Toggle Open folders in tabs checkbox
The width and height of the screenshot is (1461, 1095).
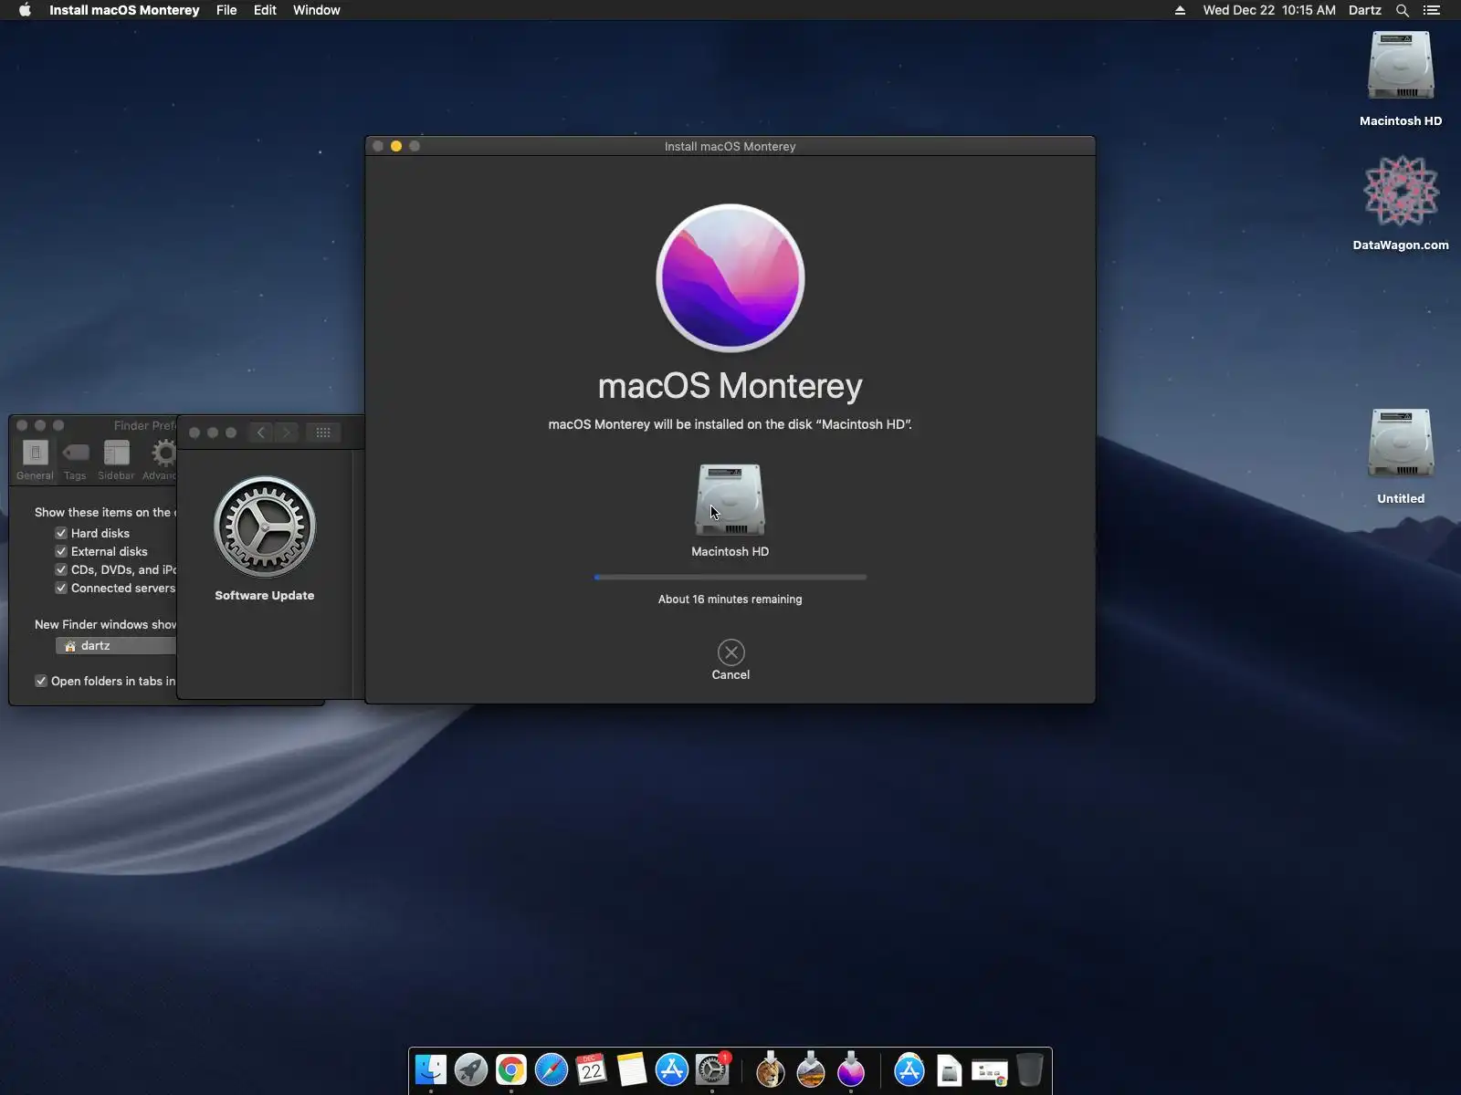(x=41, y=681)
